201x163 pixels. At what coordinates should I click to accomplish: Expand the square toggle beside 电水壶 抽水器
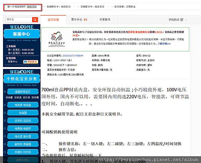(x=5, y=136)
